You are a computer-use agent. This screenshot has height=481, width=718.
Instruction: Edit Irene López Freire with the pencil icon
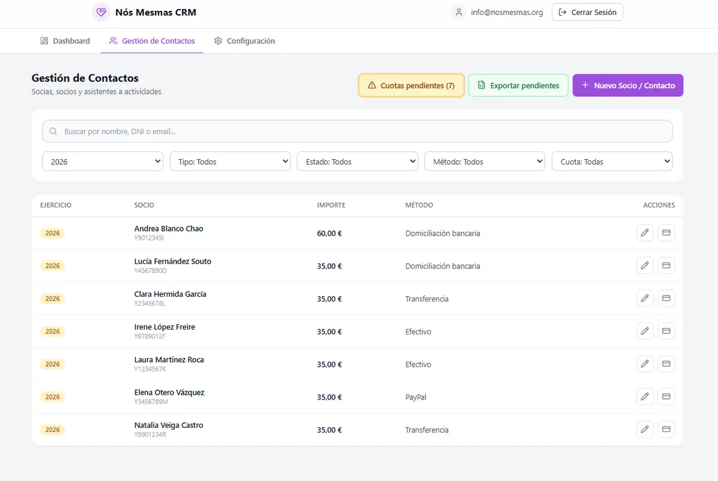[x=644, y=331]
